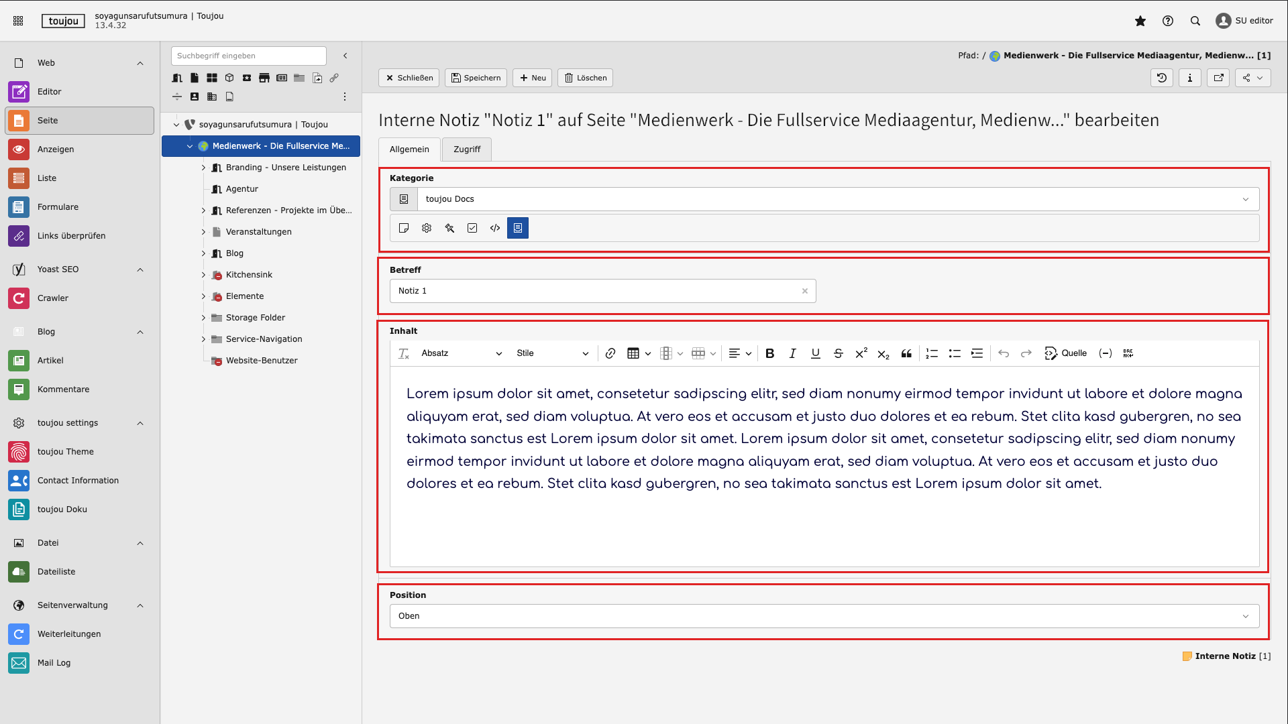Select the code category icon

point(495,228)
